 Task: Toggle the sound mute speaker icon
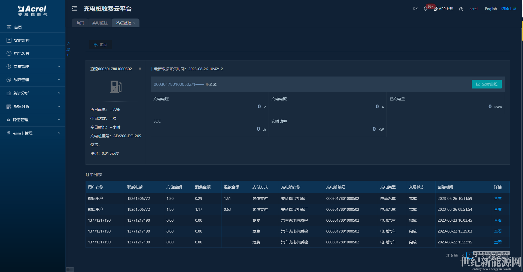click(x=415, y=9)
